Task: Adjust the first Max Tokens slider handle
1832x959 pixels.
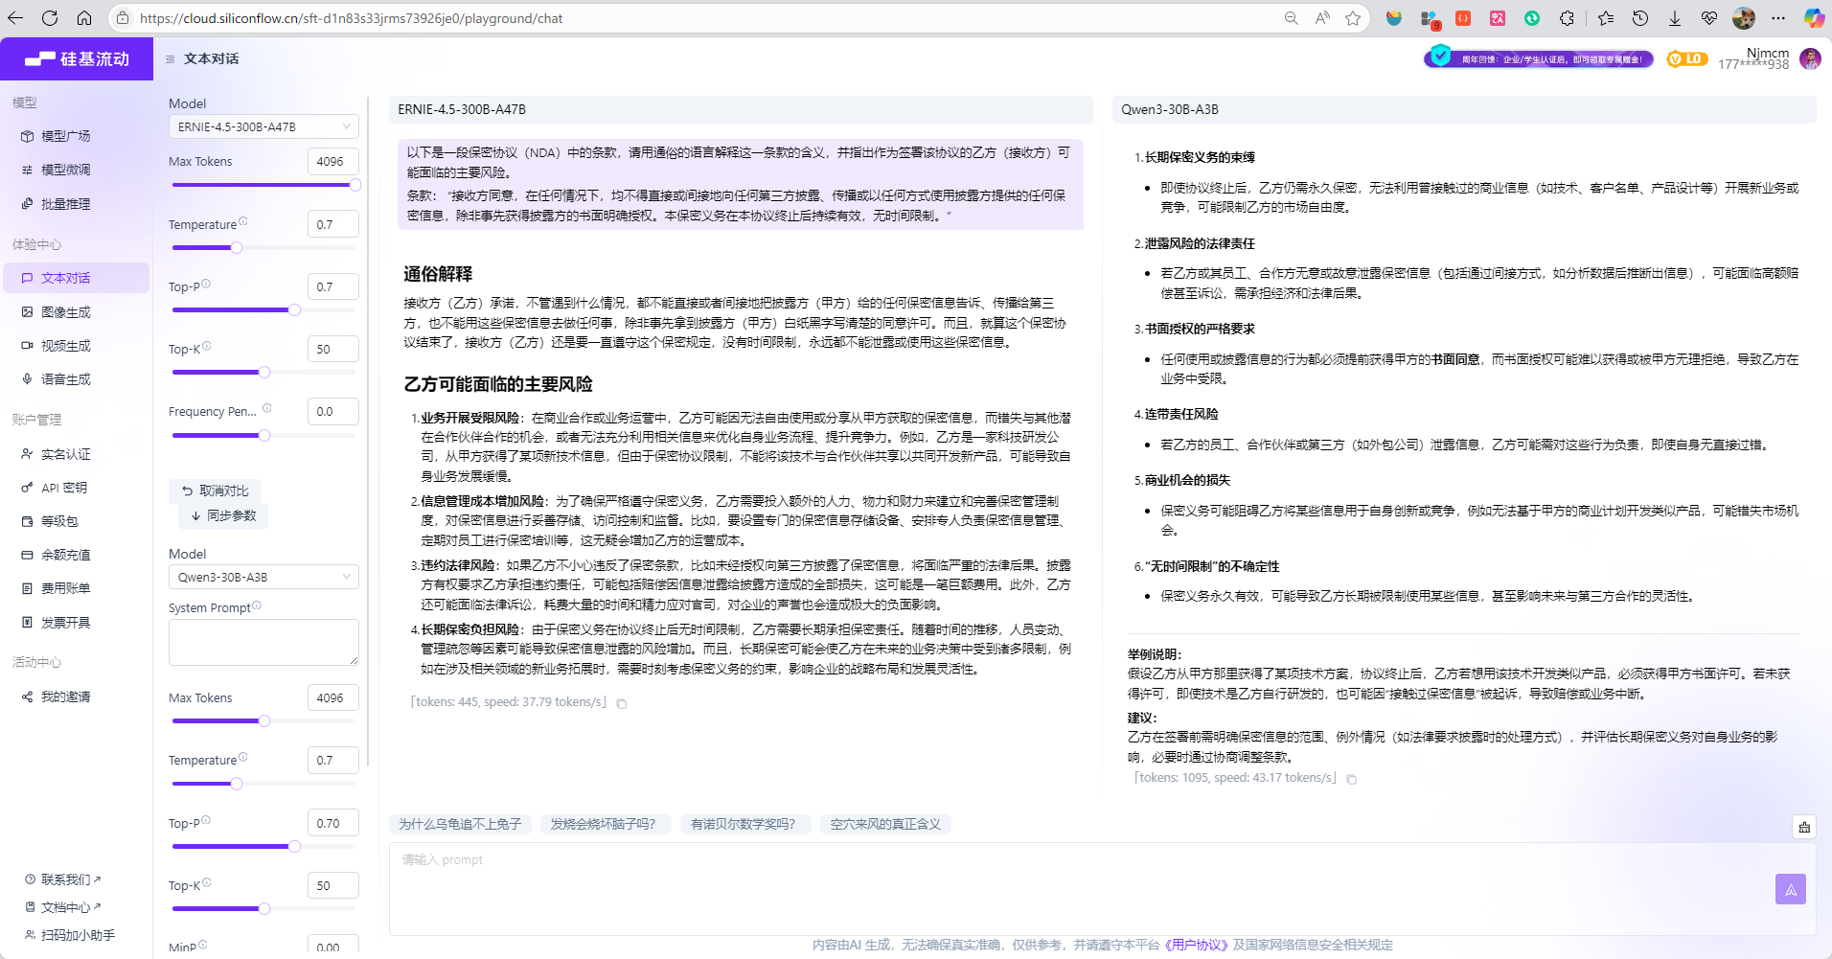Action: click(355, 185)
